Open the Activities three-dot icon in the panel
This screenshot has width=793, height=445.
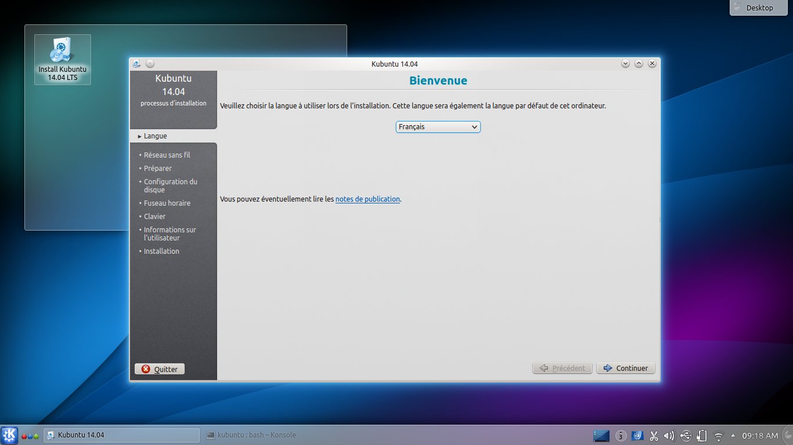click(30, 436)
